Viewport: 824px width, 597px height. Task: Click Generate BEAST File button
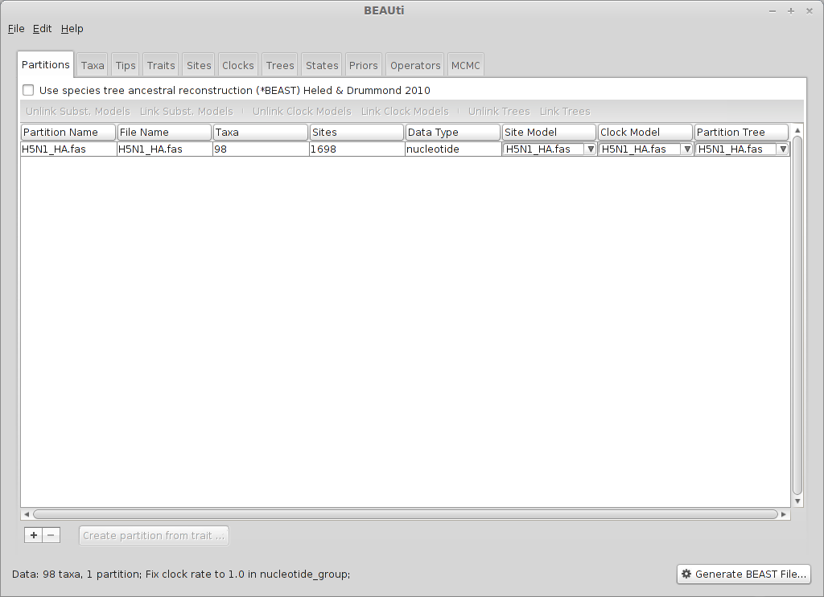coord(744,574)
